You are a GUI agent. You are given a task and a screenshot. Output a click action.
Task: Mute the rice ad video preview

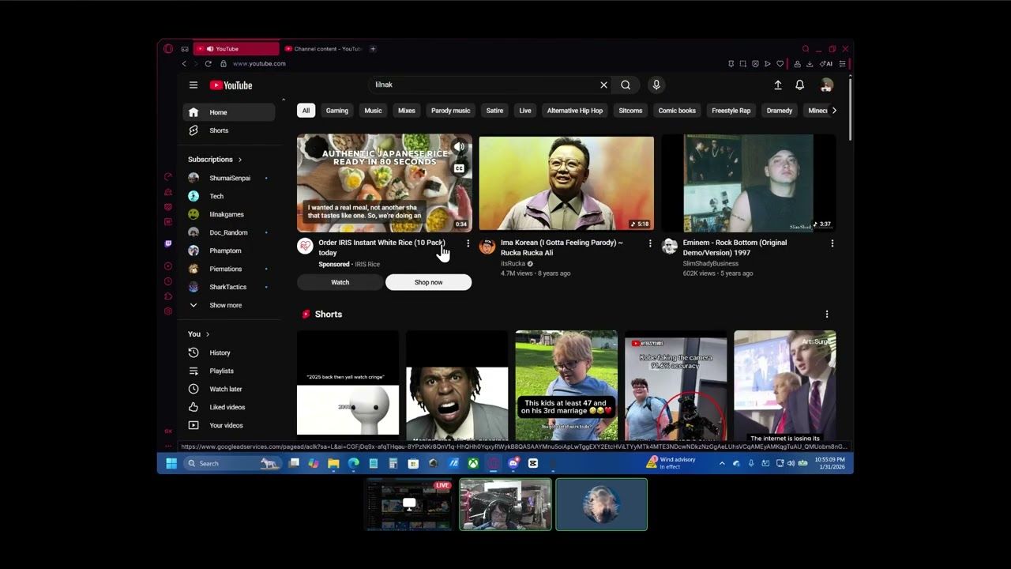459,147
